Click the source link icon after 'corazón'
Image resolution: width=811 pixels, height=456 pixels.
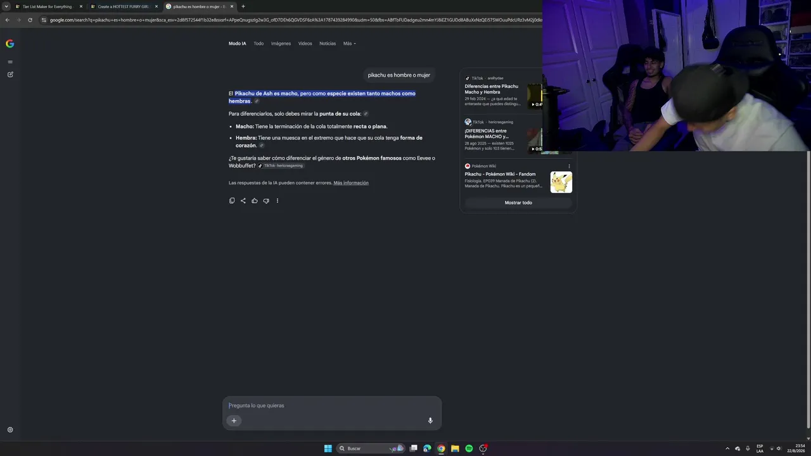click(261, 146)
